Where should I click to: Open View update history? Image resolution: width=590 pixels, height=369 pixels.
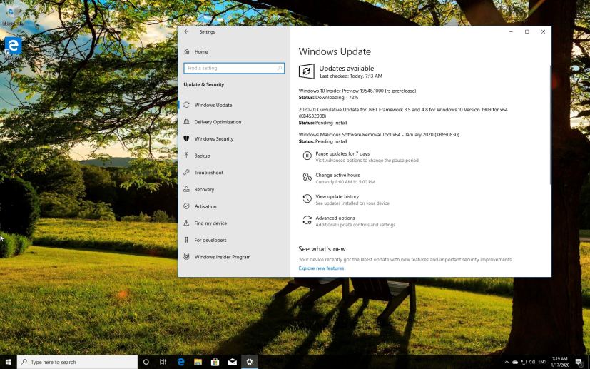[x=337, y=196]
